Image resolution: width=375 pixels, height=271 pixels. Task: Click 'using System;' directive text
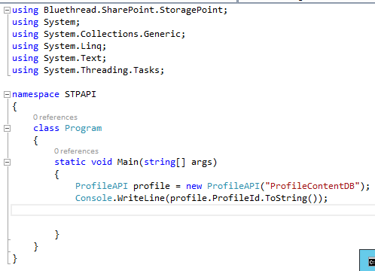tap(46, 22)
